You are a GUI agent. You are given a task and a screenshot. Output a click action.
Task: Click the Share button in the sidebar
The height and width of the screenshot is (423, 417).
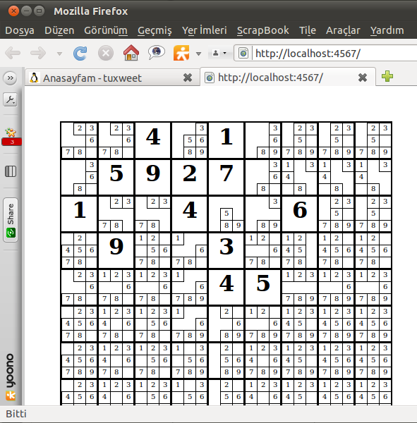(11, 220)
